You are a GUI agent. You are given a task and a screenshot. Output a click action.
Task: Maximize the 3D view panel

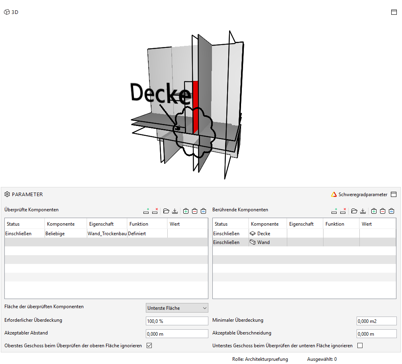[x=394, y=12]
